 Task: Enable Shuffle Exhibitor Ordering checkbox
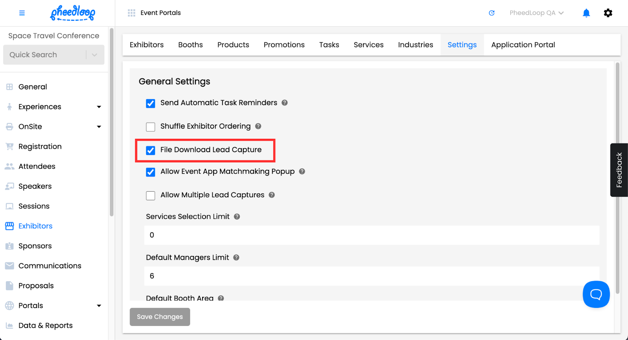pos(150,127)
